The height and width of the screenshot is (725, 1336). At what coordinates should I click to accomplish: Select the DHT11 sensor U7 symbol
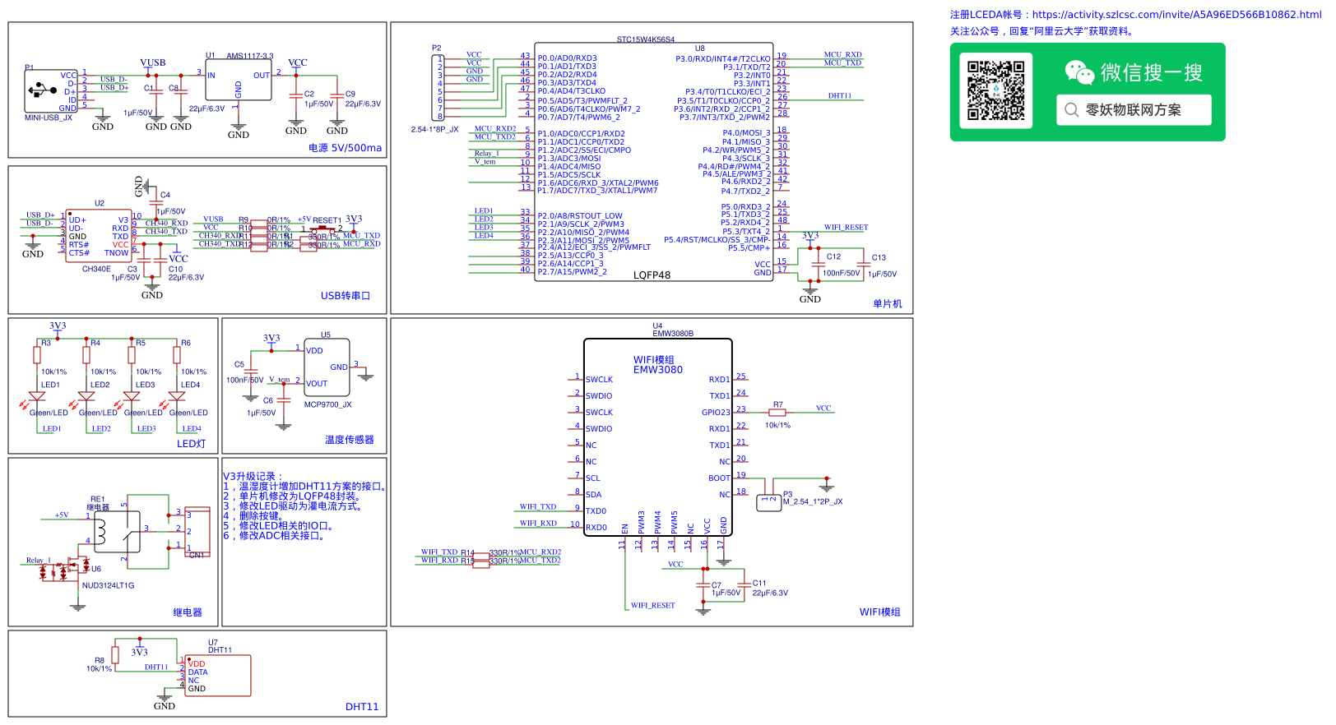click(217, 676)
